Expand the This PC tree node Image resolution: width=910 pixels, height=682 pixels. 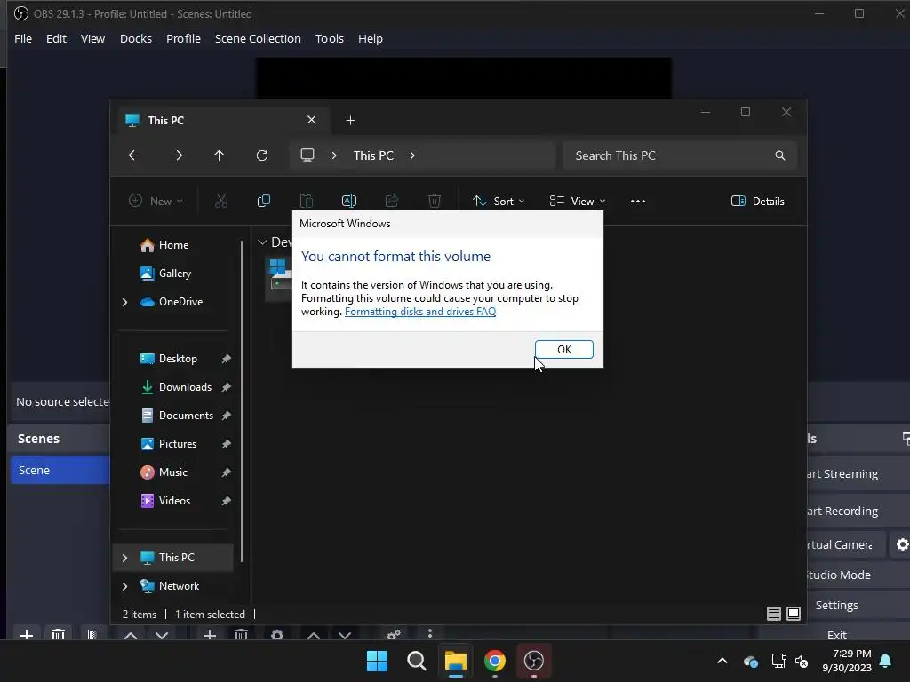(x=124, y=558)
